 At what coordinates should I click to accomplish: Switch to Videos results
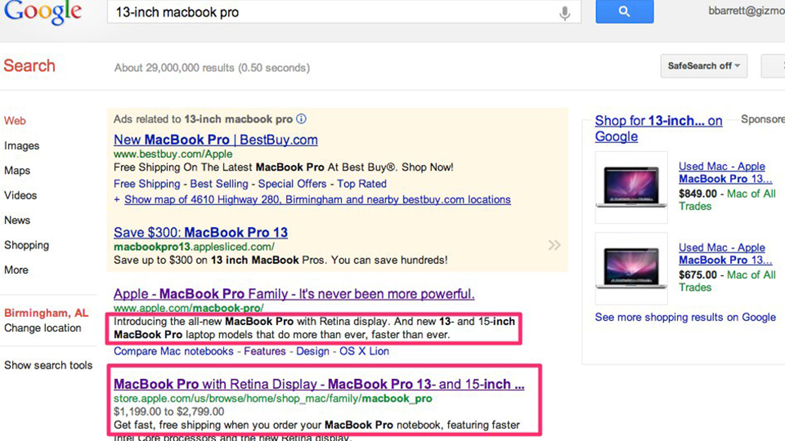tap(21, 195)
